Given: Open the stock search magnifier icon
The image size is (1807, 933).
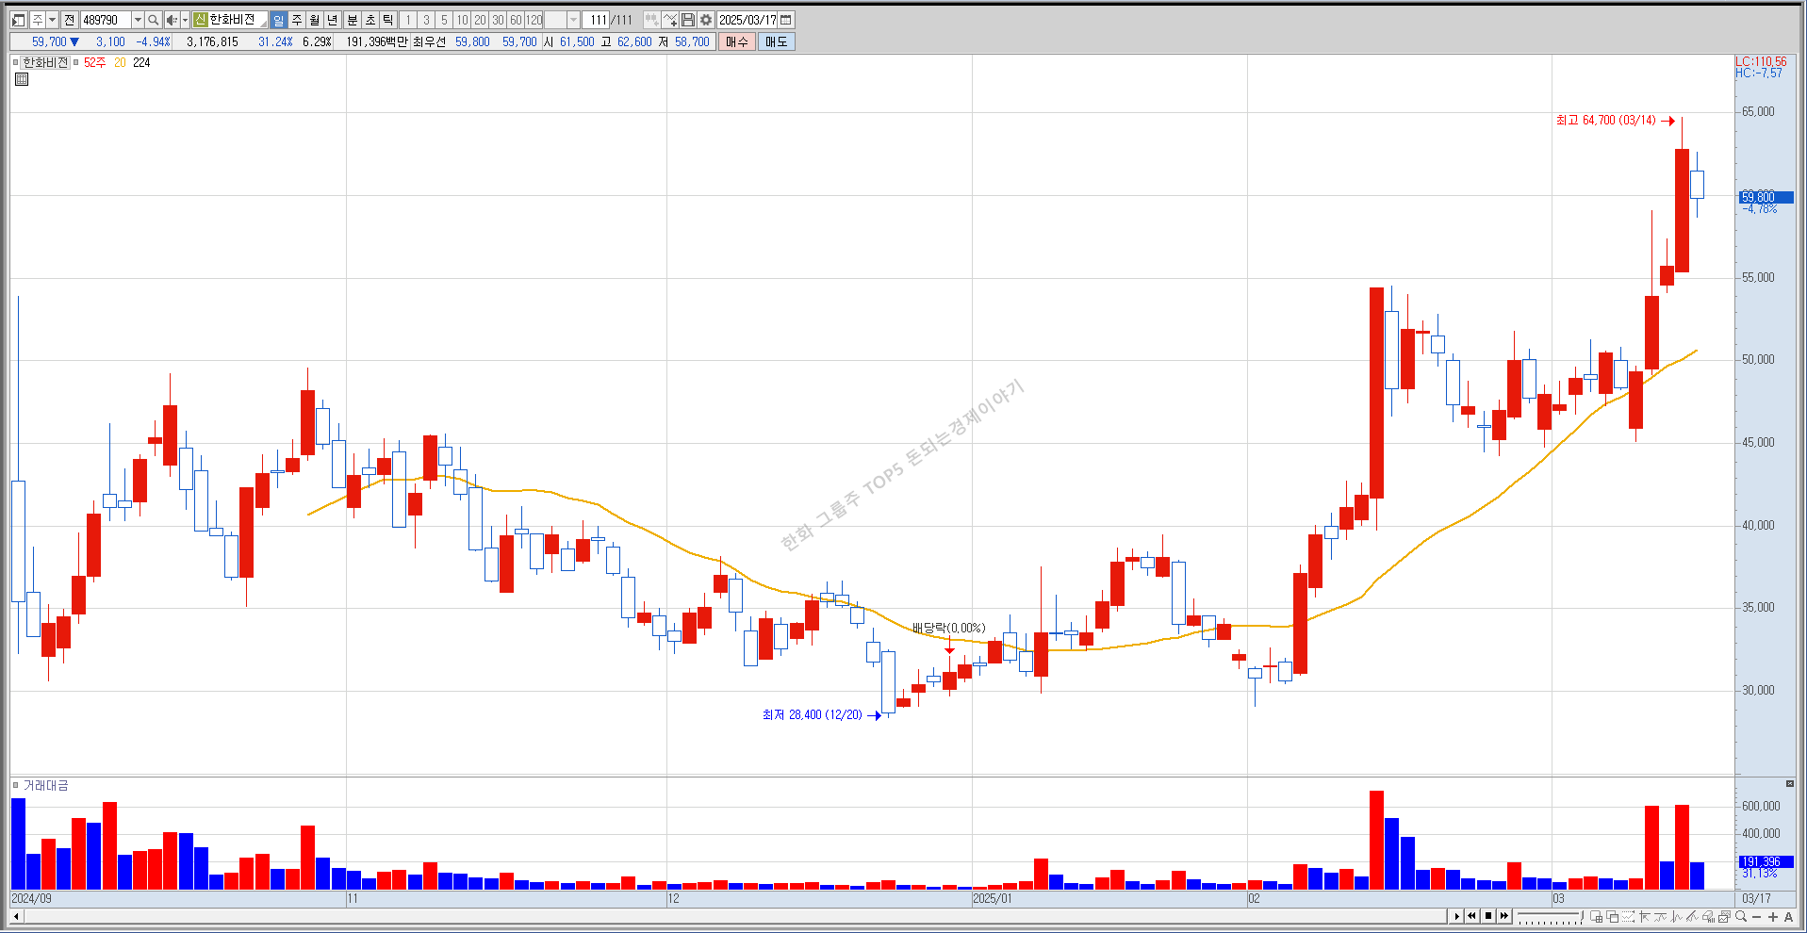Looking at the screenshot, I should [154, 20].
